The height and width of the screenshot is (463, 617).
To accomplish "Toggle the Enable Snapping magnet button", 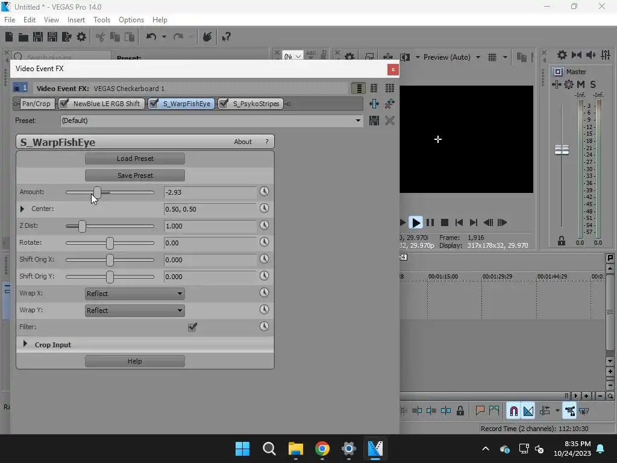I will 513,411.
